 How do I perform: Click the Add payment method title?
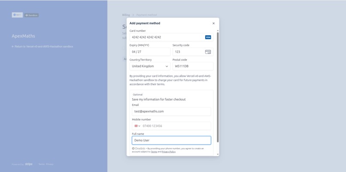[145, 23]
